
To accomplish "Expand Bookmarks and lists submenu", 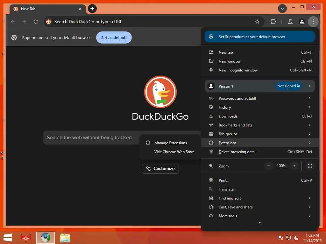I will pyautogui.click(x=260, y=125).
